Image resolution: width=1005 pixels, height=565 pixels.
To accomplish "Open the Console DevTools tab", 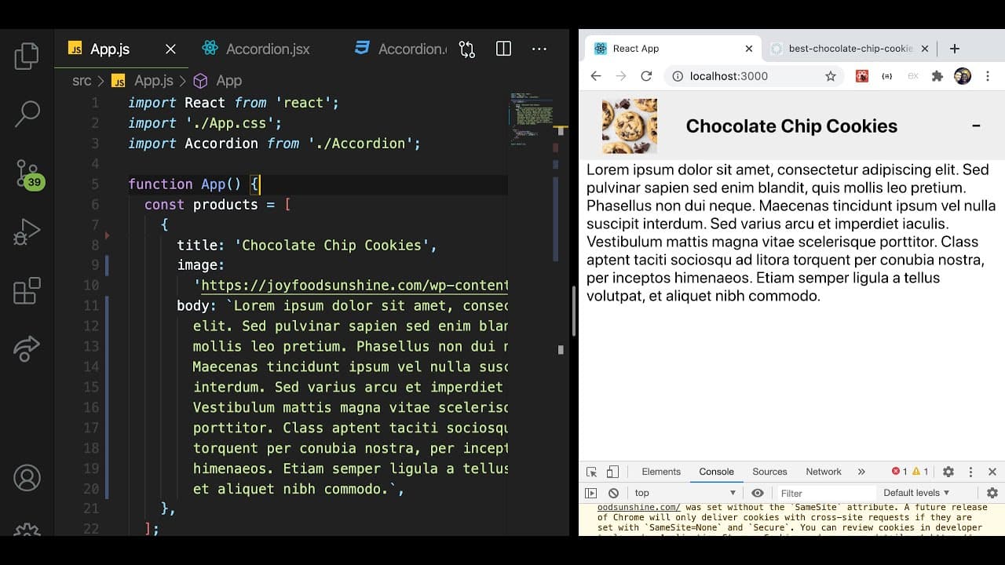I will (716, 472).
